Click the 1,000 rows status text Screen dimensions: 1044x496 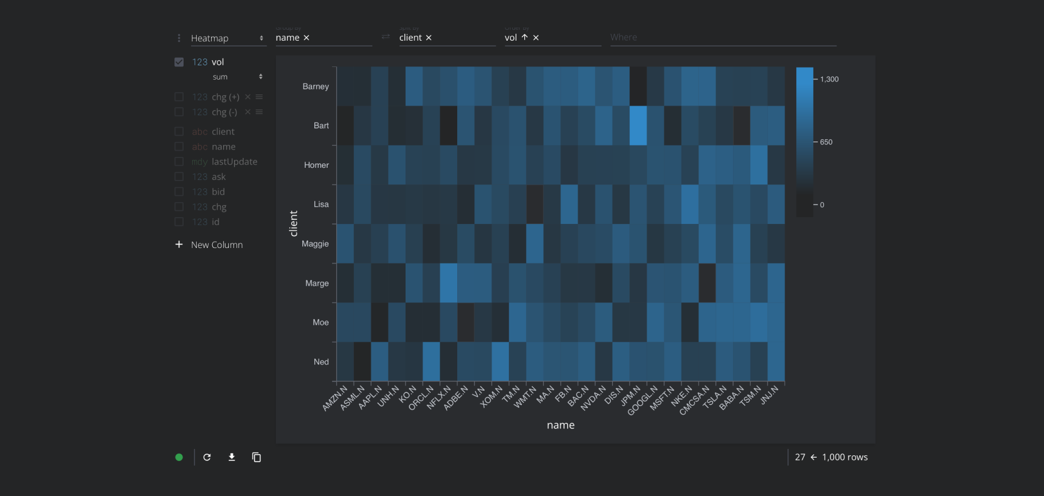click(845, 457)
